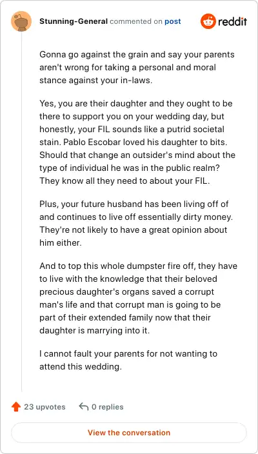Click the orange upvote arrow
Image resolution: width=258 pixels, height=454 pixels.
pos(16,407)
